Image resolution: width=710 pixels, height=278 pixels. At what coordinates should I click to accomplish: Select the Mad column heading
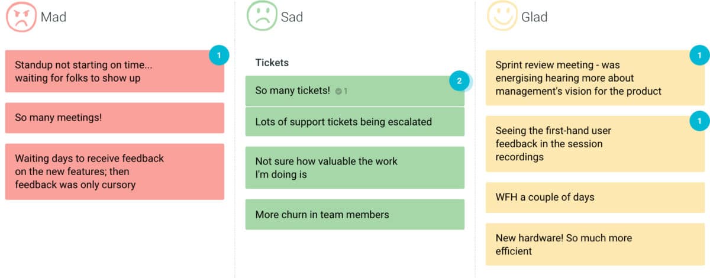(x=53, y=17)
